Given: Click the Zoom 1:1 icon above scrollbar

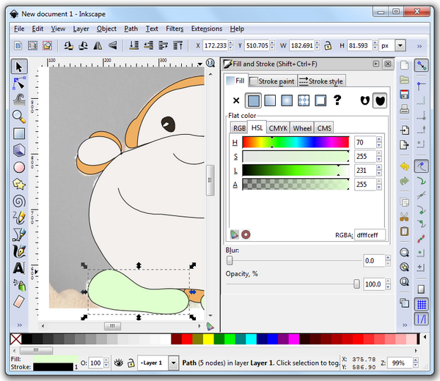Looking at the screenshot, I should [x=210, y=63].
